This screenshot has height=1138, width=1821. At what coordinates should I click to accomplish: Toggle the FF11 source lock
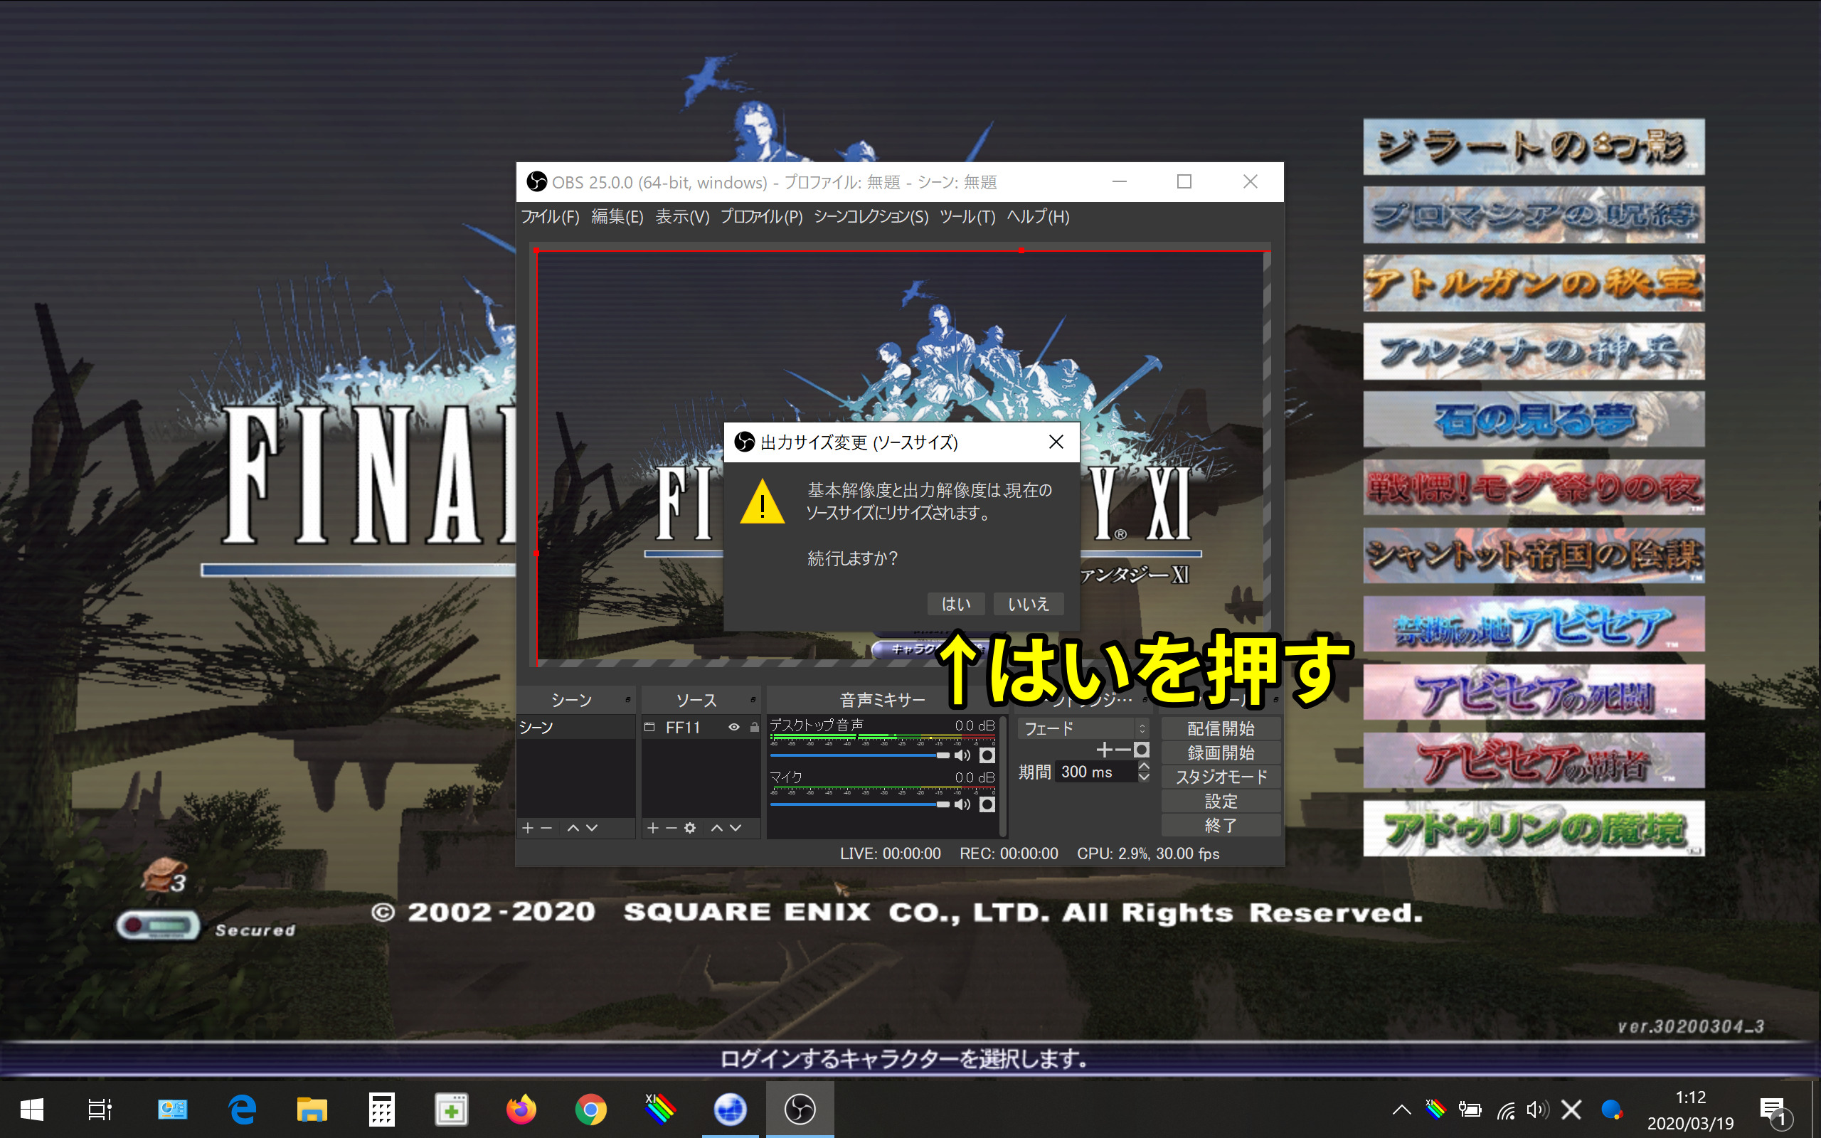(754, 727)
